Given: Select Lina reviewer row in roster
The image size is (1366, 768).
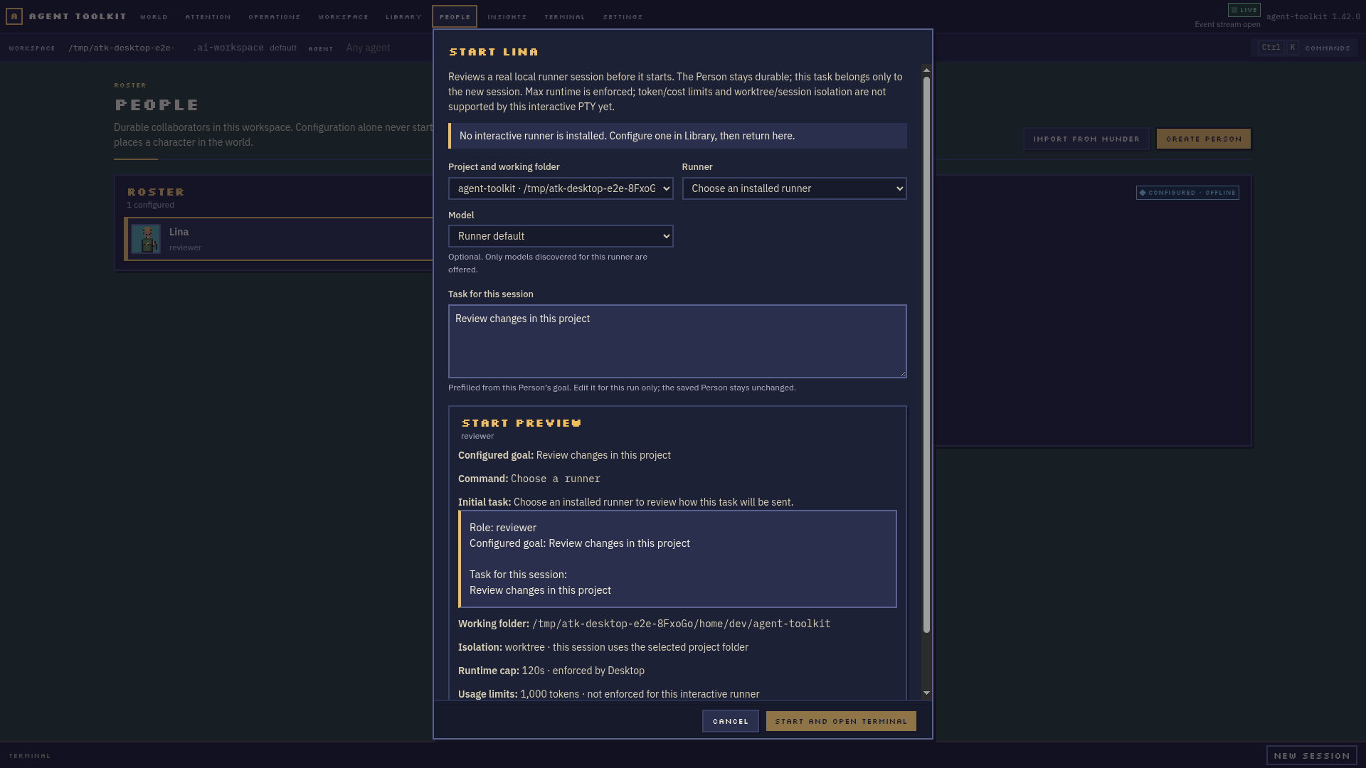Looking at the screenshot, I should point(280,239).
